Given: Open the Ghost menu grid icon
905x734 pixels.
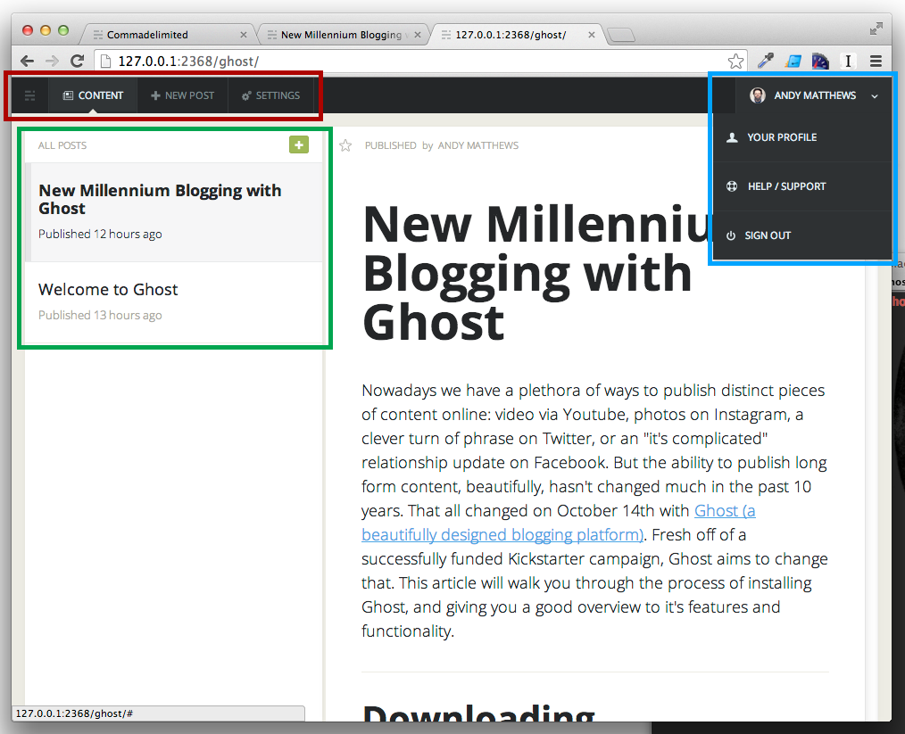Looking at the screenshot, I should pos(30,95).
